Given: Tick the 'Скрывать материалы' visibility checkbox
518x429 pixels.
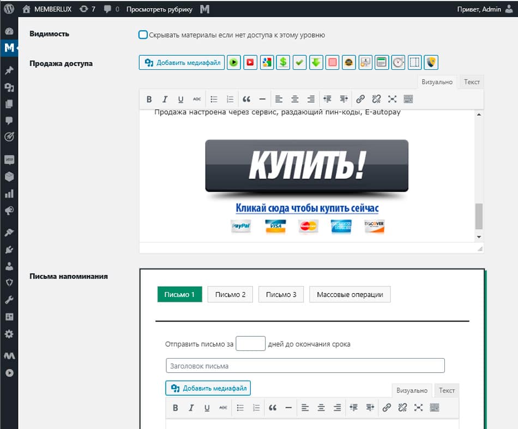Looking at the screenshot, I should pos(143,35).
